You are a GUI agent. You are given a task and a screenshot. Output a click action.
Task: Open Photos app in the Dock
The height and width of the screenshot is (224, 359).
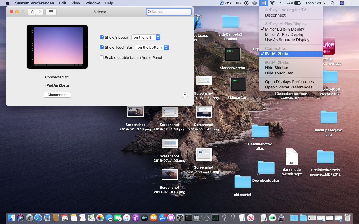[x=100, y=218]
